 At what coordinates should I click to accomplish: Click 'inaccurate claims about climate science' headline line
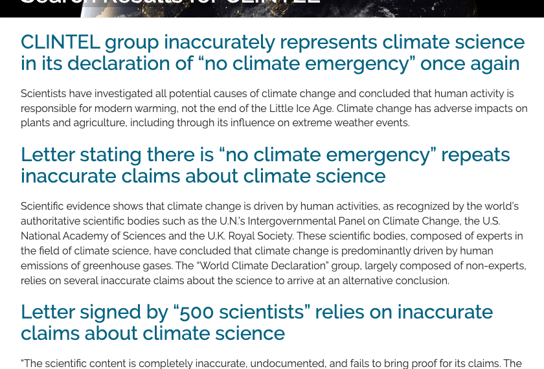203,176
